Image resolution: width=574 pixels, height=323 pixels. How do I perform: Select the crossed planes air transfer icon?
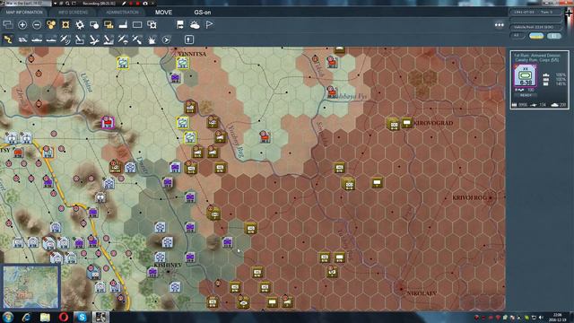(137, 39)
